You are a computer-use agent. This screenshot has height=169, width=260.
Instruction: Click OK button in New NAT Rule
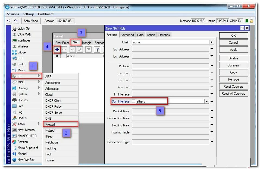[x=233, y=36]
